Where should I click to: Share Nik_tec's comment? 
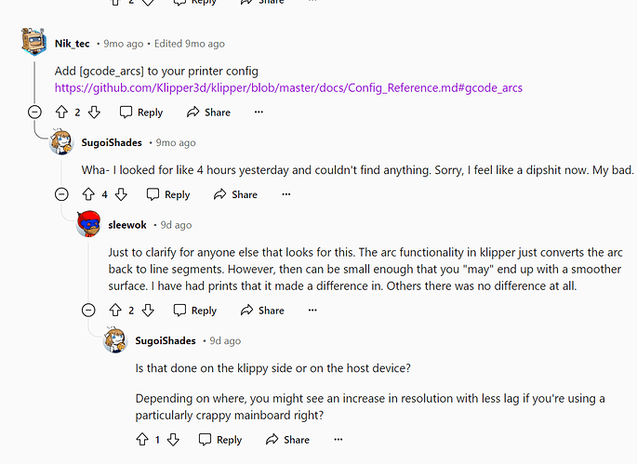208,113
